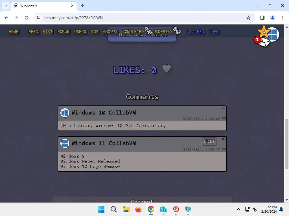
Task: Click the 'Windows Never Released' comment line
Action: pos(90,161)
